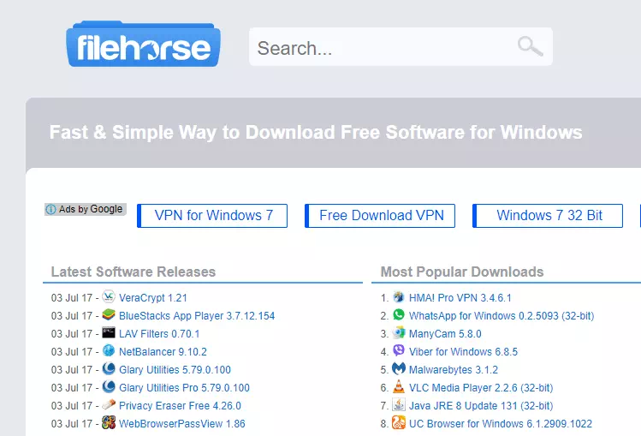Click the HMA! Pro VPN icon
The width and height of the screenshot is (641, 436).
click(399, 296)
